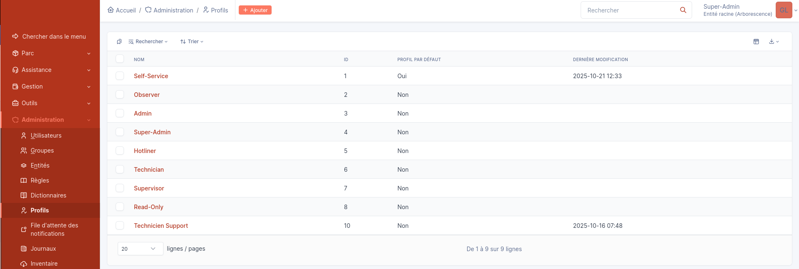
Task: Sort table by Dernière modification column header
Action: pyautogui.click(x=600, y=59)
